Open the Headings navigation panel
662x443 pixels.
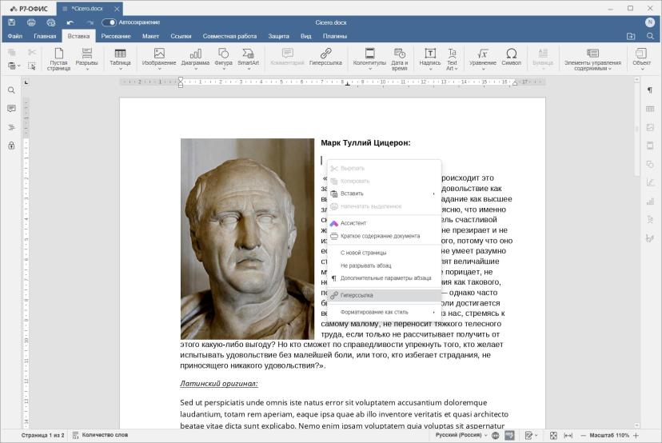[11, 127]
